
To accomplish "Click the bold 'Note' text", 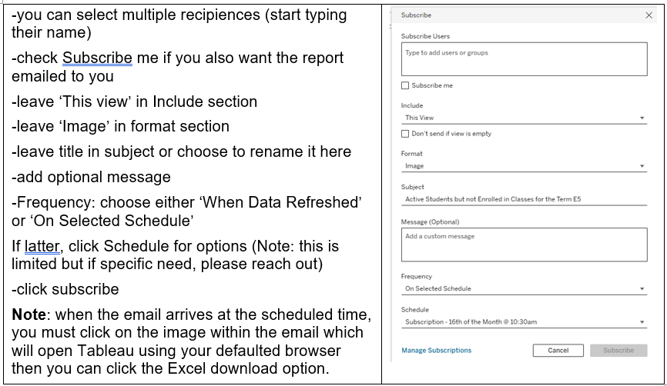I will pyautogui.click(x=29, y=315).
